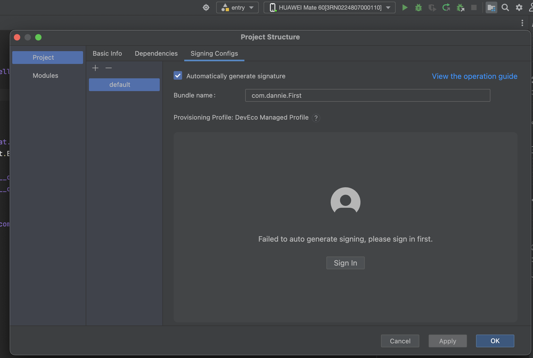Open View the operation guide link
The image size is (533, 358).
pyautogui.click(x=474, y=76)
